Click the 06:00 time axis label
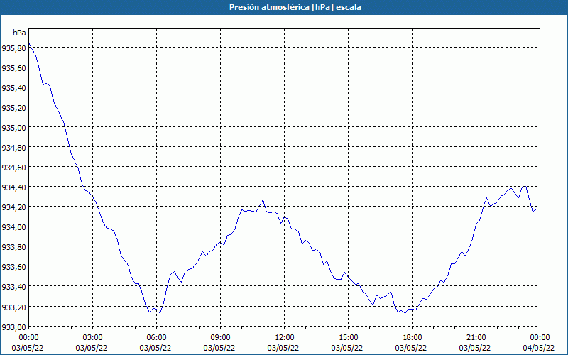 [x=156, y=338]
